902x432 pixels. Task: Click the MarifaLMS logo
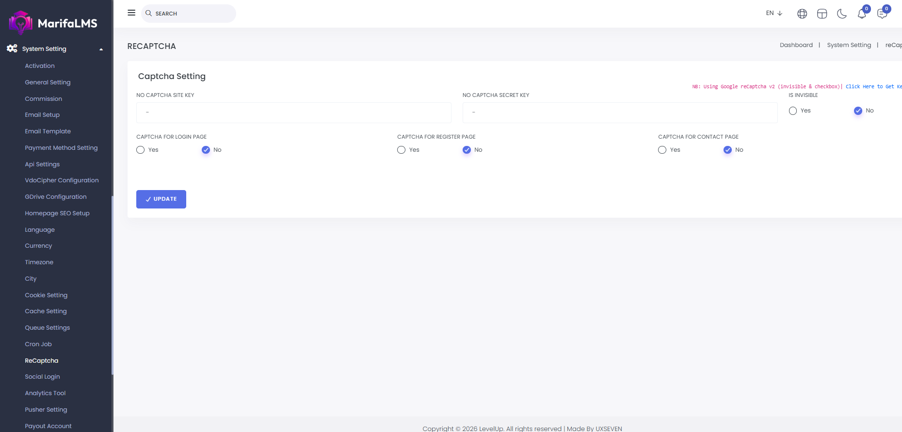click(53, 23)
